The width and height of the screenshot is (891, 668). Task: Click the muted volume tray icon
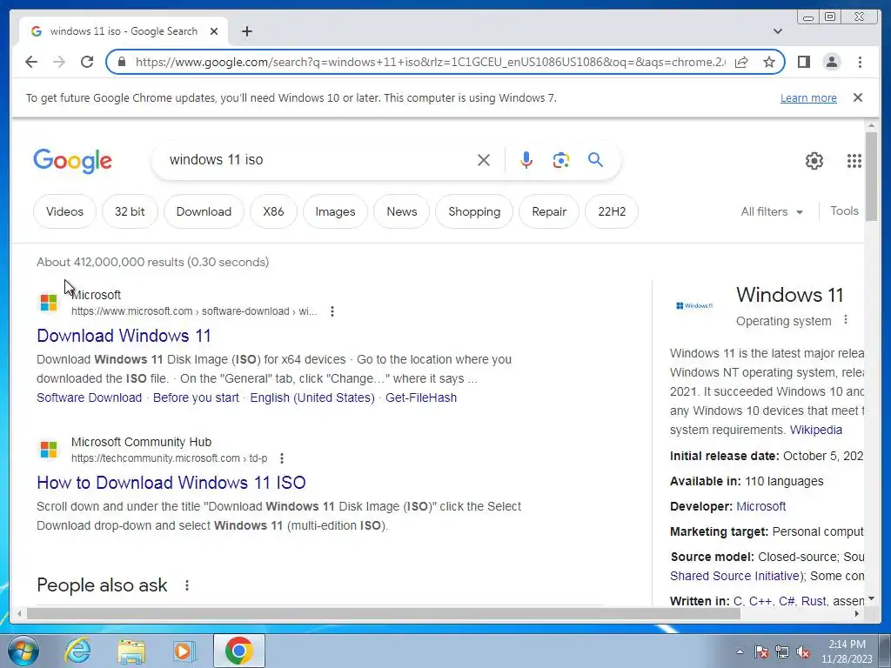(x=803, y=652)
